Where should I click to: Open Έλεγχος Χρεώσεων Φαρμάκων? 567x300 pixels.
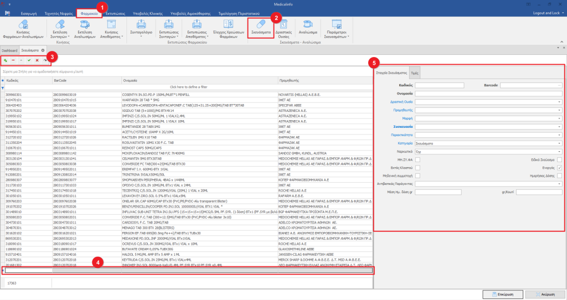click(x=229, y=25)
